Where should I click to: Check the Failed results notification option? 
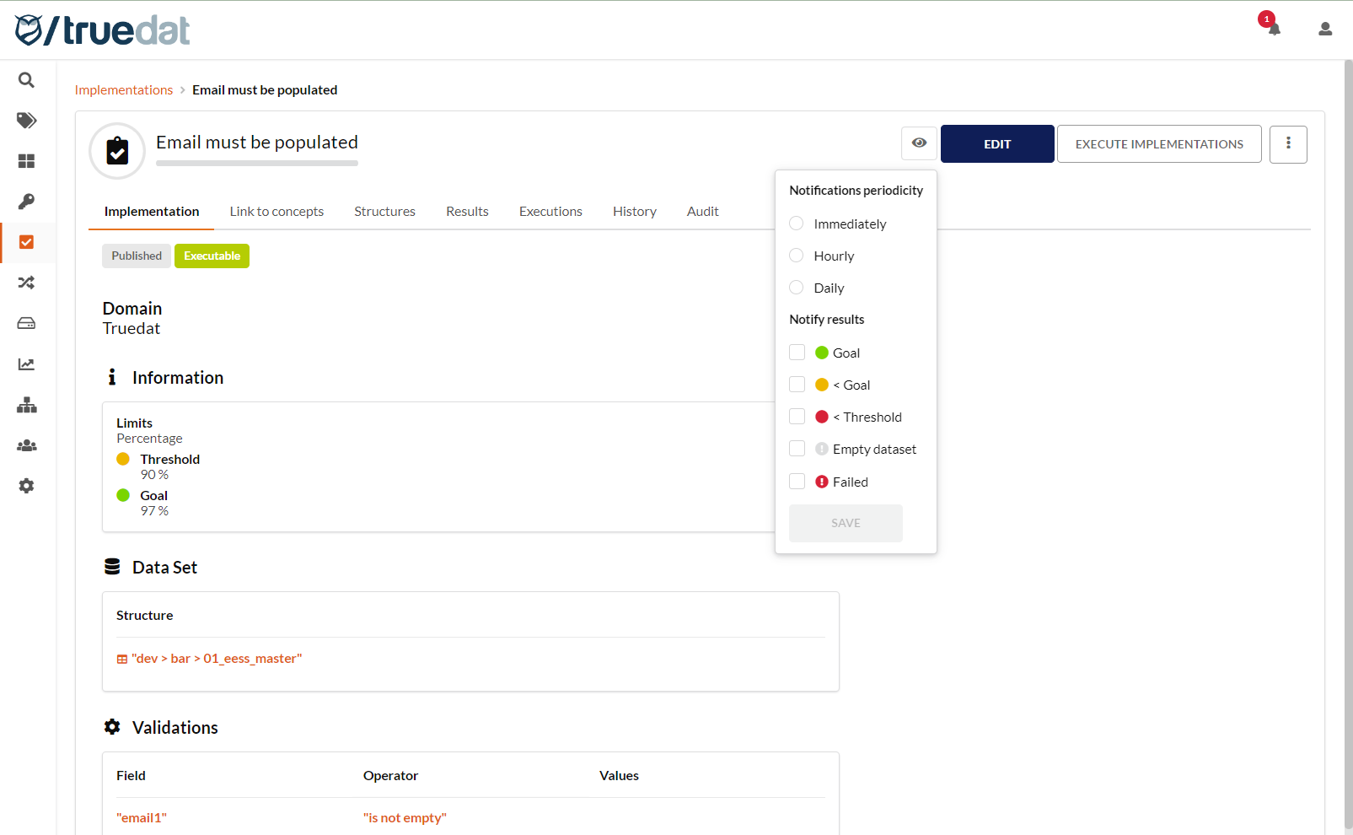coord(796,481)
